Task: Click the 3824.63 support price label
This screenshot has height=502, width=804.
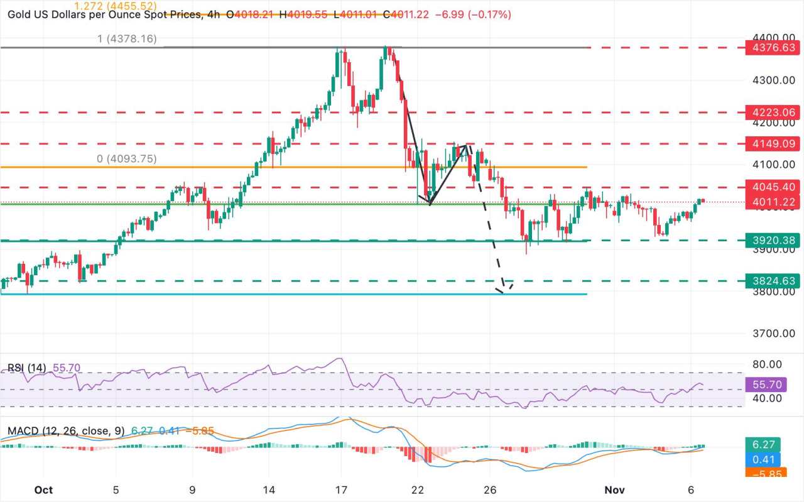Action: (774, 280)
